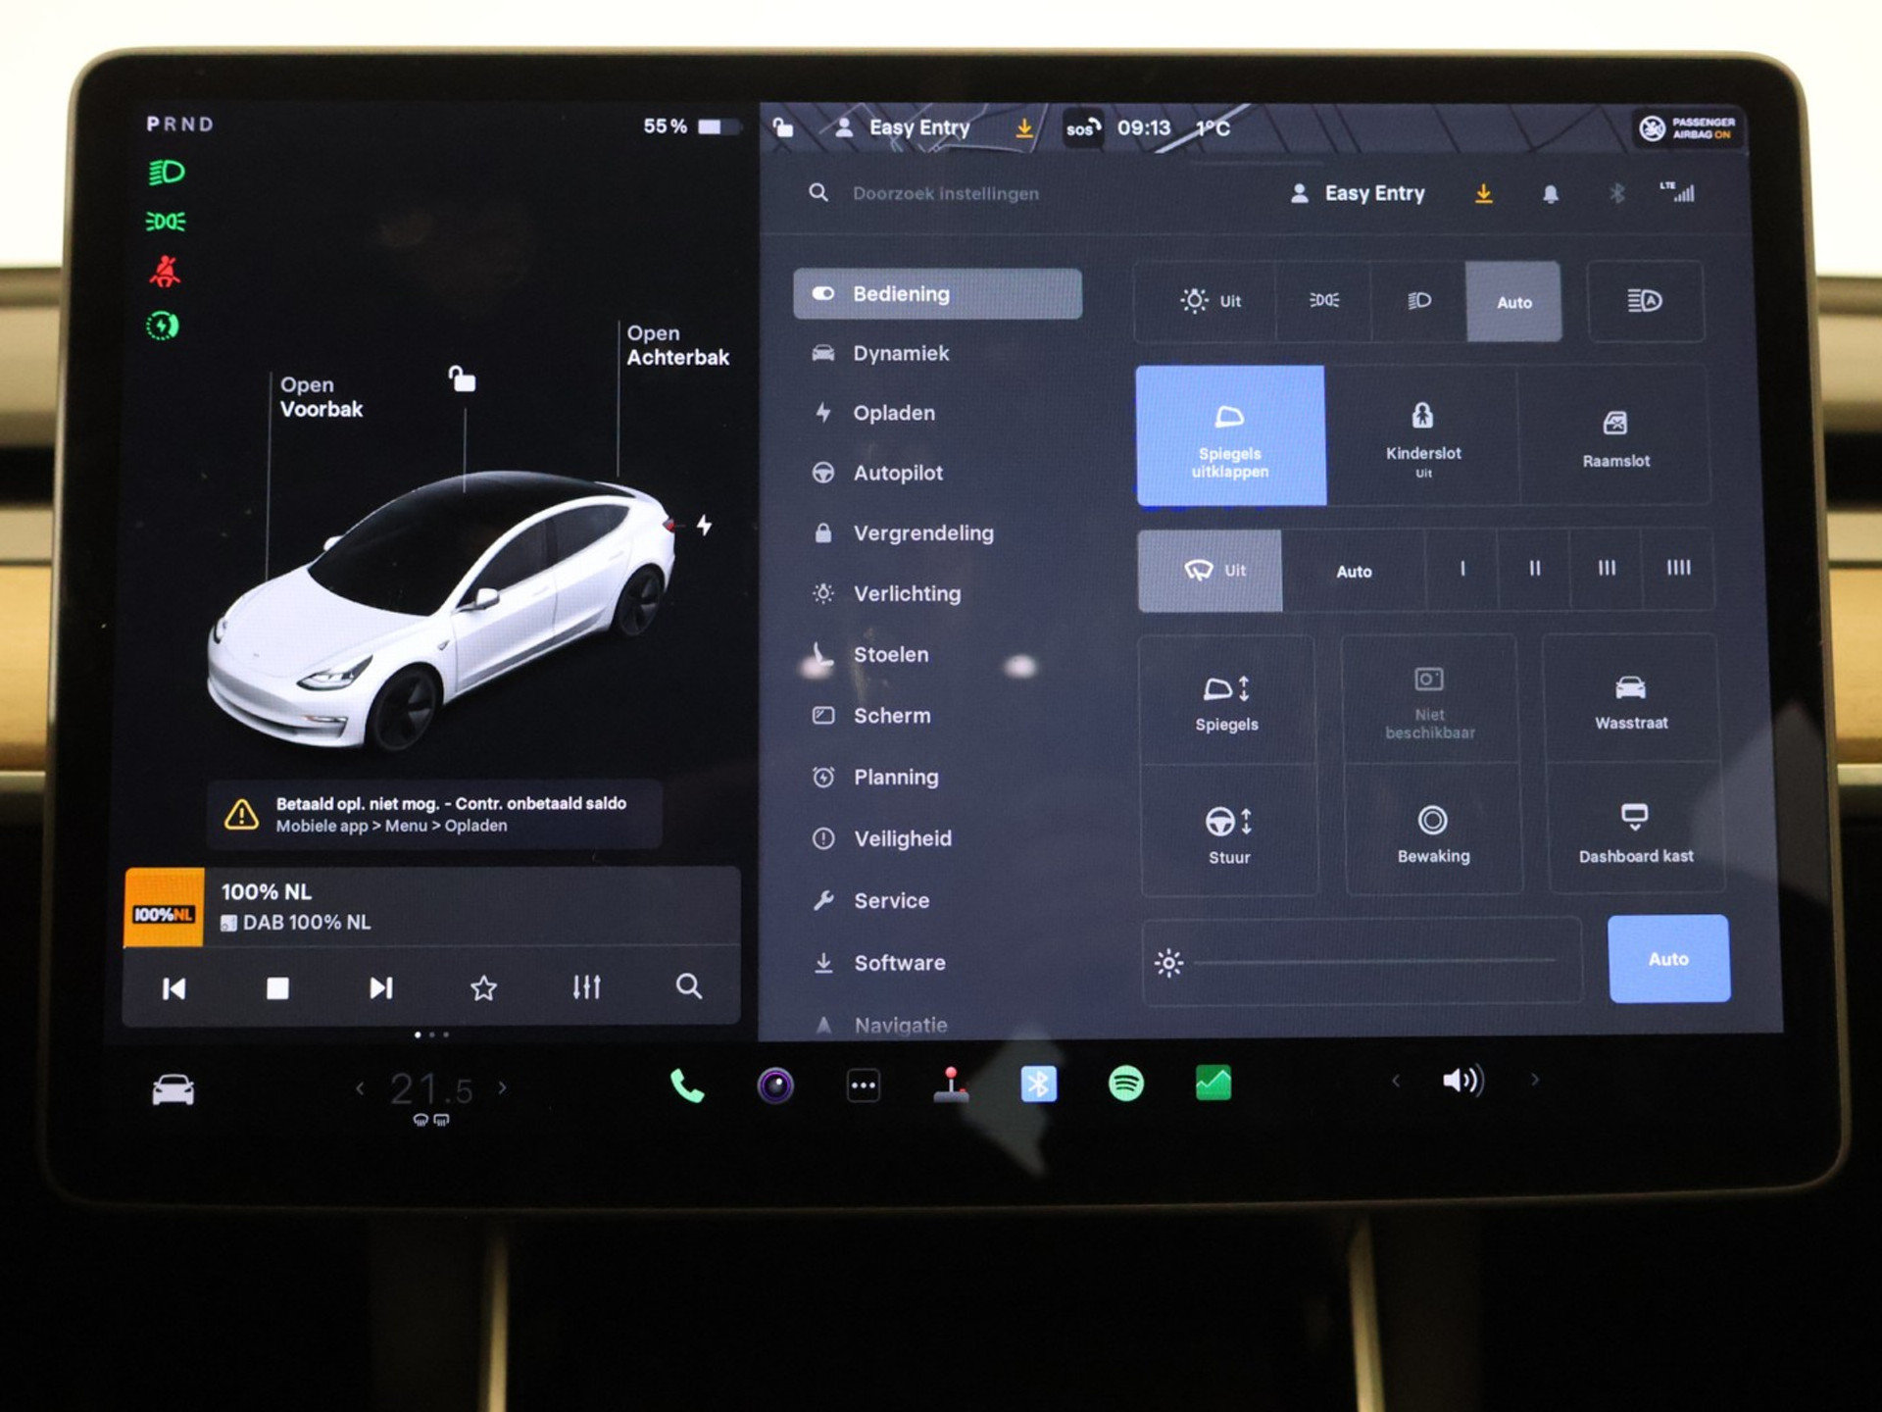Viewport: 1882px width, 1412px height.
Task: Open the phone app icon
Action: (x=686, y=1085)
